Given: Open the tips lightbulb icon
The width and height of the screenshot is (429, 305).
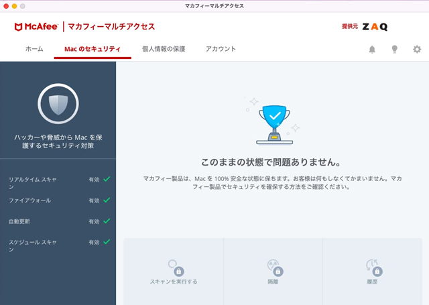Looking at the screenshot, I should (x=395, y=50).
